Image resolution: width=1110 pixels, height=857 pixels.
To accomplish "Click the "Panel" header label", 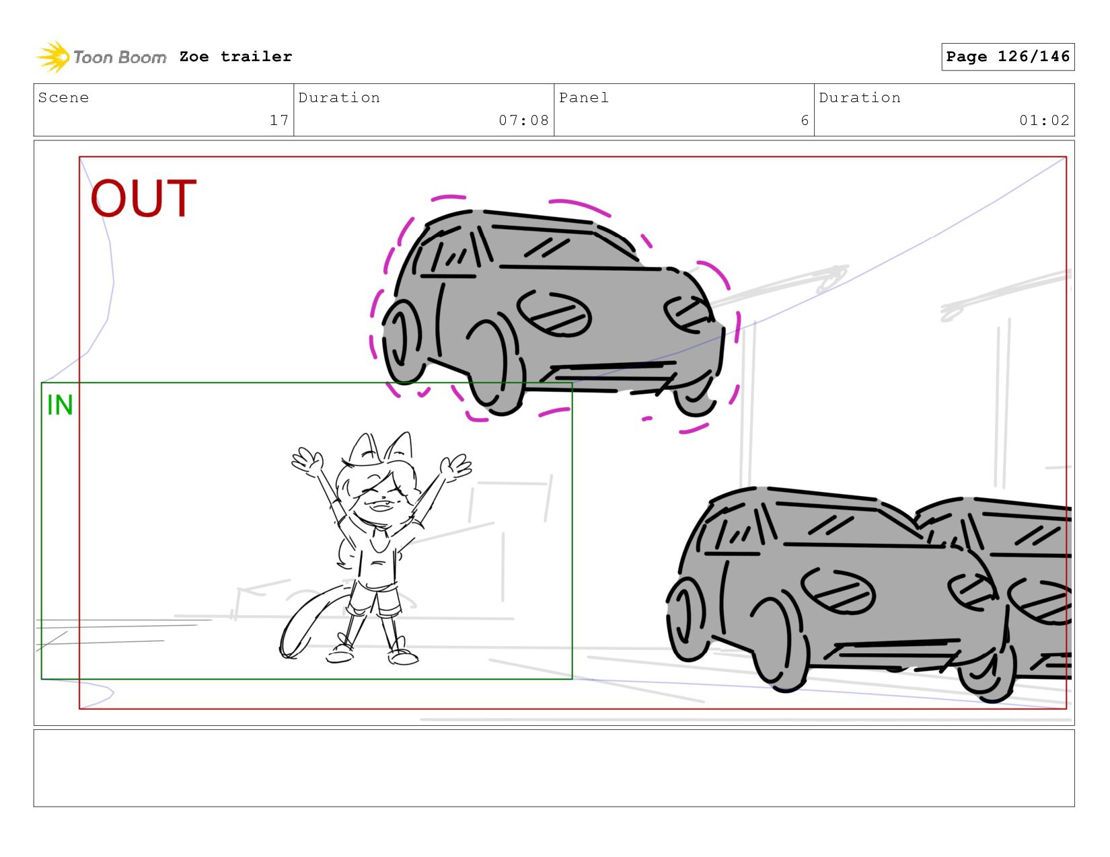I will tap(584, 97).
